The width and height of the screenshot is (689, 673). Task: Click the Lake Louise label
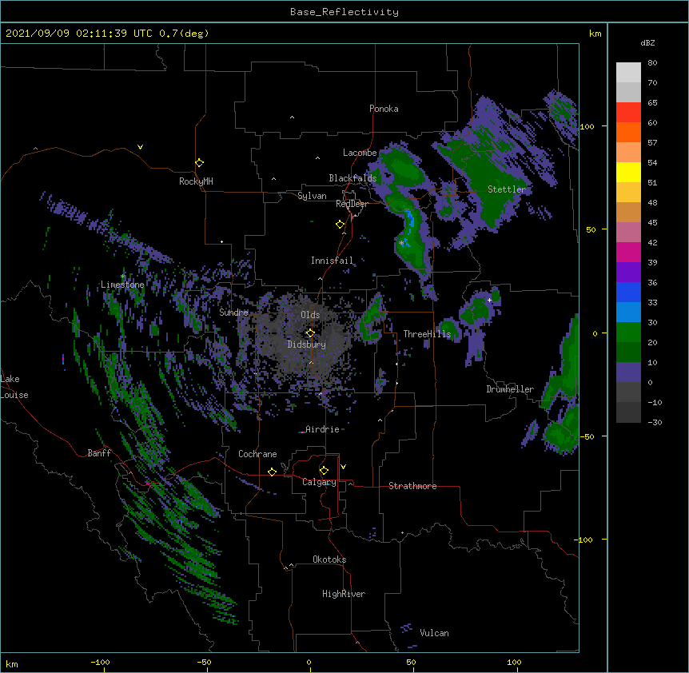(x=14, y=387)
